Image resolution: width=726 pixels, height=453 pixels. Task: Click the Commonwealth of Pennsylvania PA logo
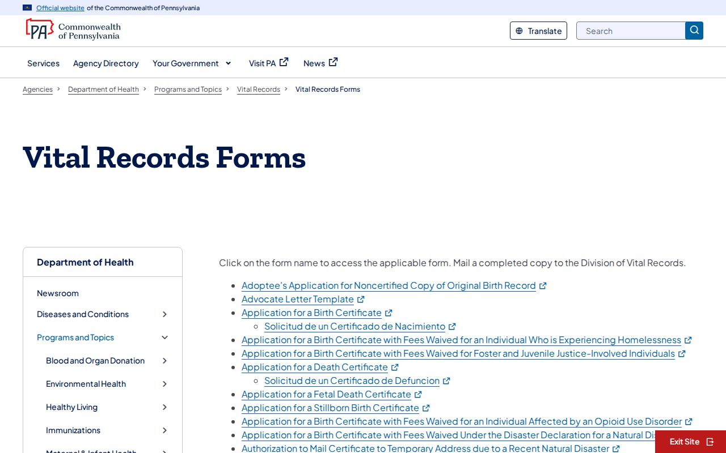tap(73, 29)
